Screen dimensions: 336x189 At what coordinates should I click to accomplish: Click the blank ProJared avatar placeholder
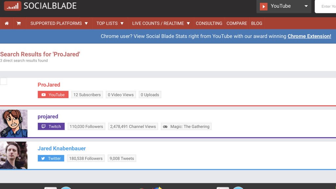(3, 81)
